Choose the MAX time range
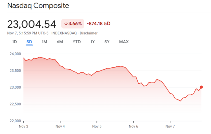 (x=124, y=42)
